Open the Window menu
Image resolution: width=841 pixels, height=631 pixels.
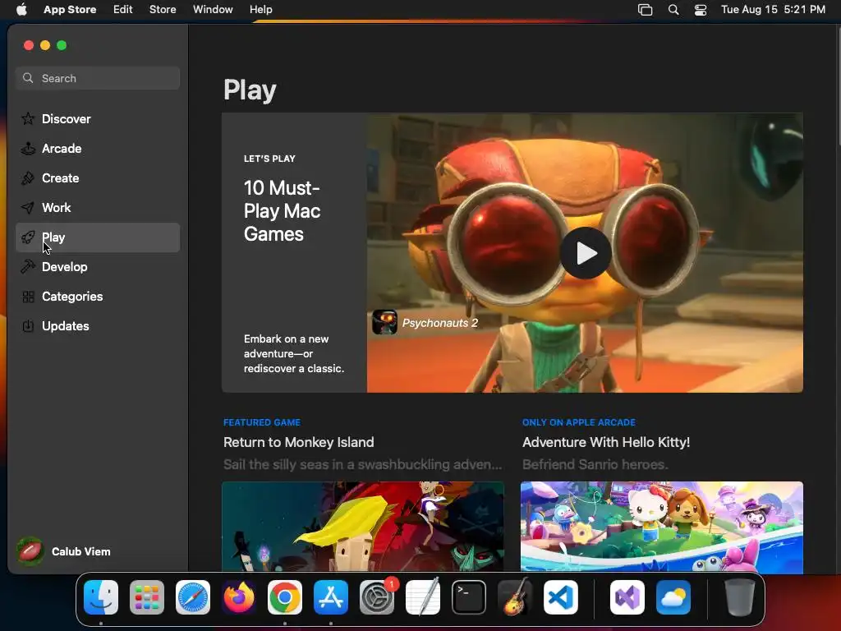coord(213,10)
